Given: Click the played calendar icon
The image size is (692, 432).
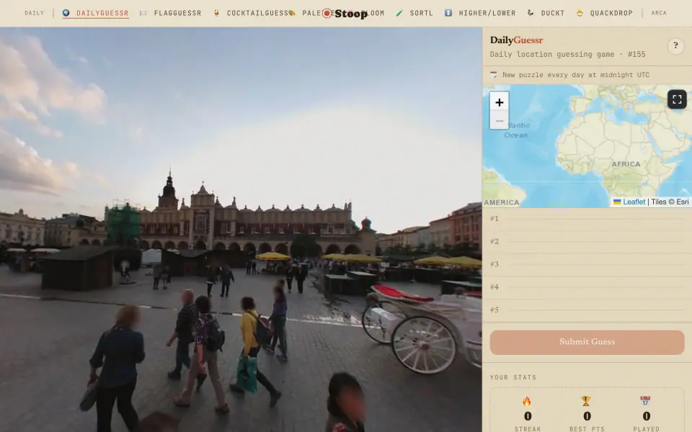Looking at the screenshot, I should [x=645, y=401].
